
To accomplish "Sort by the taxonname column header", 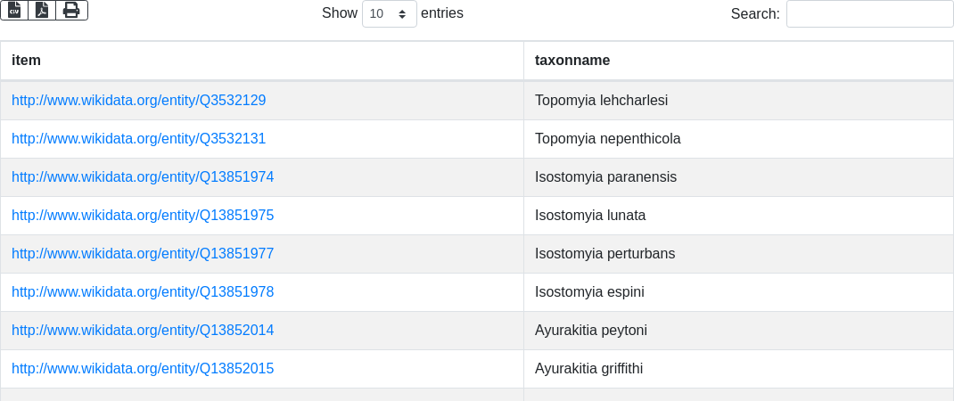I will [738, 61].
